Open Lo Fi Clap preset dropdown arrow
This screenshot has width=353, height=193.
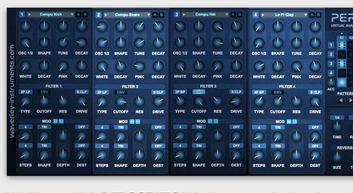click(x=306, y=15)
